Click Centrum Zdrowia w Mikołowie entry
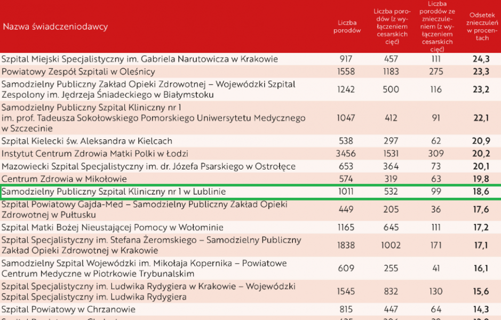 click(64, 179)
